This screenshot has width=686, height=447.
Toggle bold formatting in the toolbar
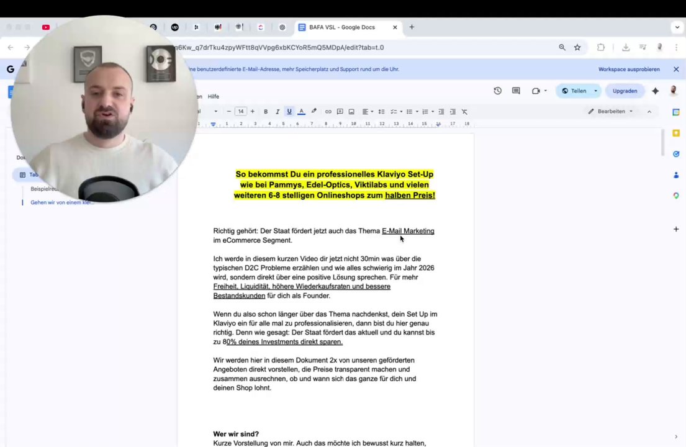click(x=266, y=111)
